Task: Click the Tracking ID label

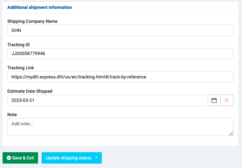Action: (x=18, y=45)
